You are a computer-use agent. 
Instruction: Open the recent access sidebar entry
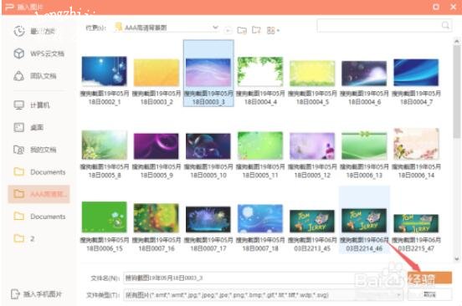(35, 31)
